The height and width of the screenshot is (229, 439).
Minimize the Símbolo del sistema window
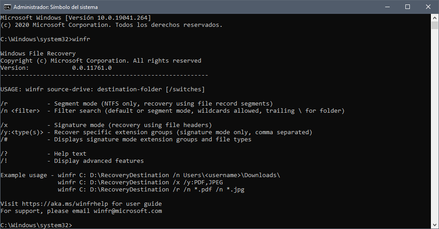[387, 7]
